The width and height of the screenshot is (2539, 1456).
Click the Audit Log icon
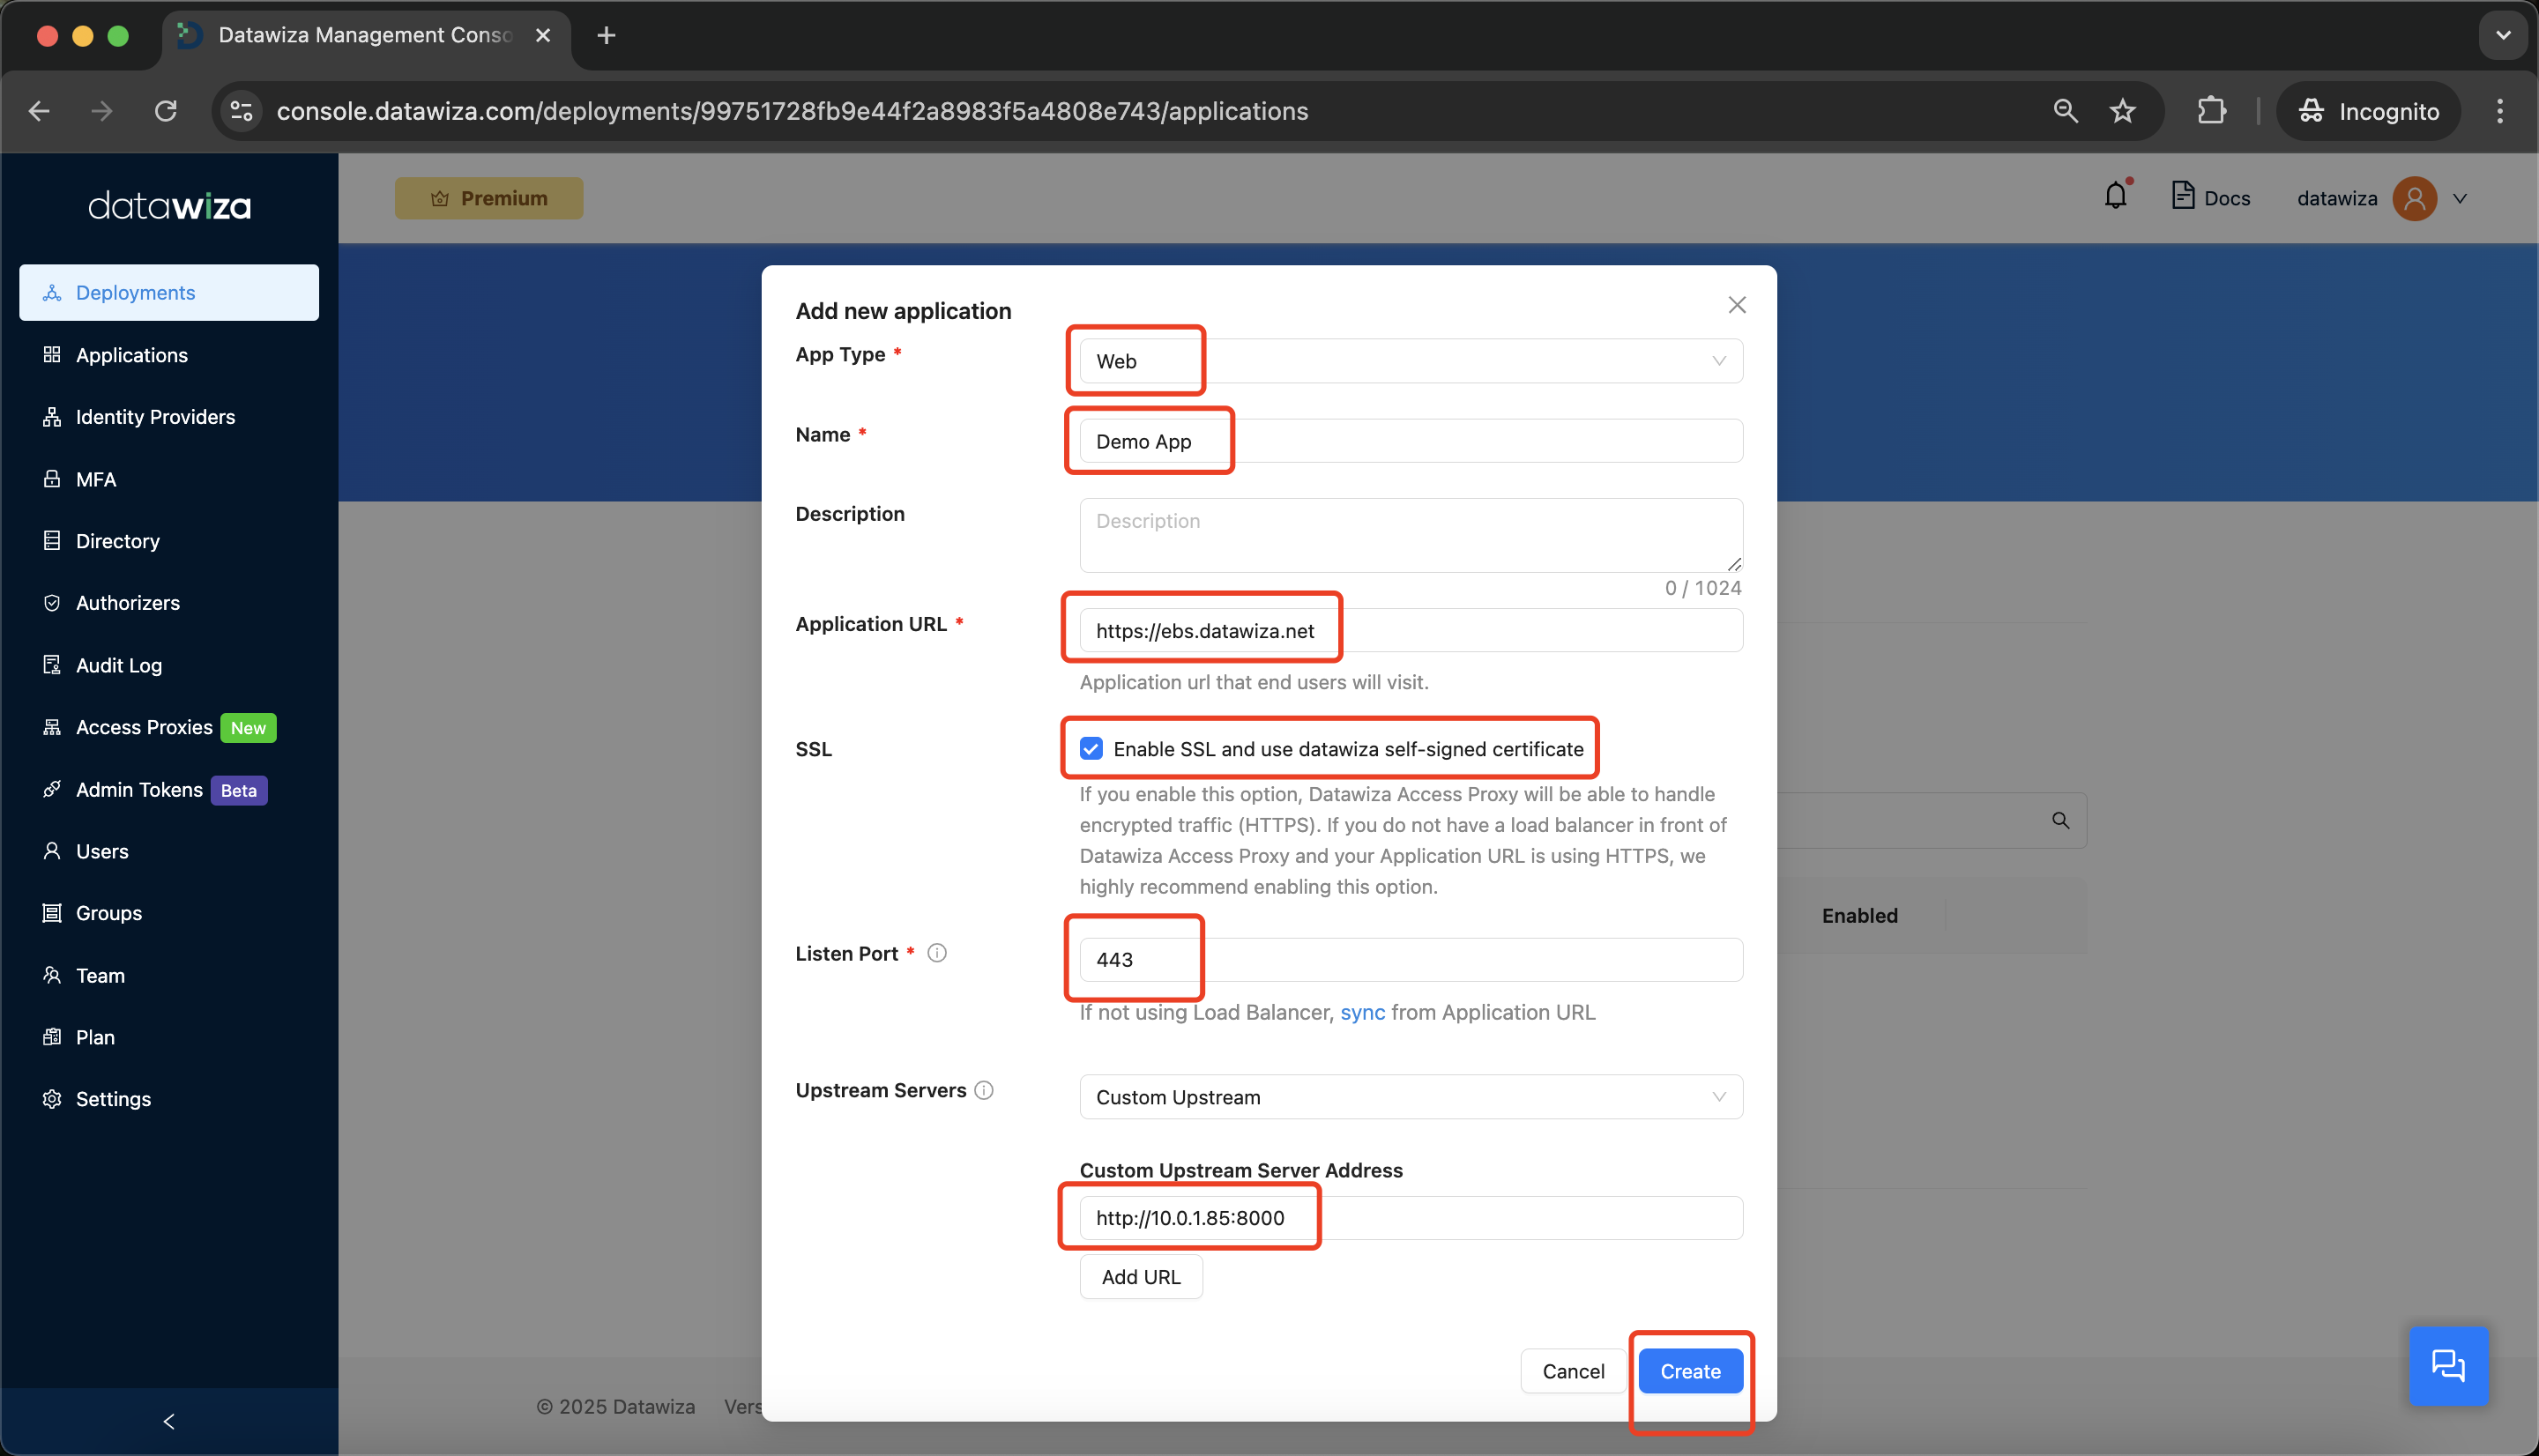coord(52,665)
